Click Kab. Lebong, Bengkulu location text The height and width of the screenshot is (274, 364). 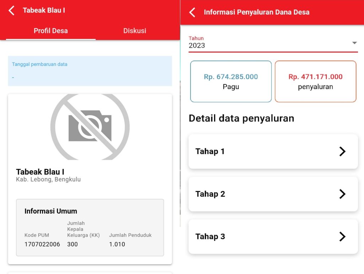coord(48,180)
